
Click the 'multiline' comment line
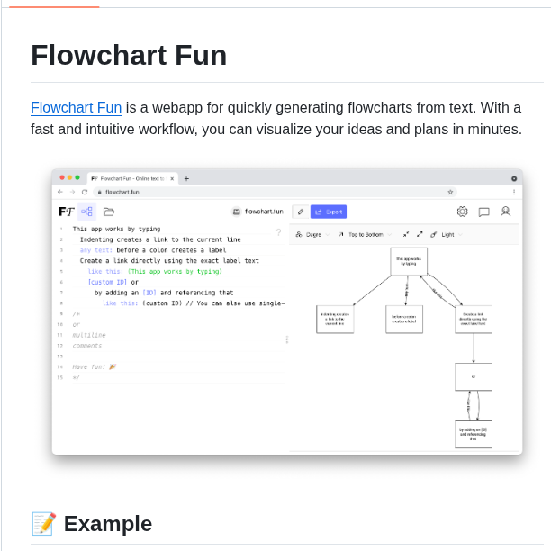click(x=89, y=335)
